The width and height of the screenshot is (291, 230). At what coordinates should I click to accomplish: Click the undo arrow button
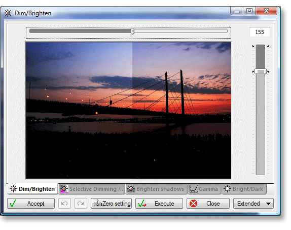click(x=64, y=204)
